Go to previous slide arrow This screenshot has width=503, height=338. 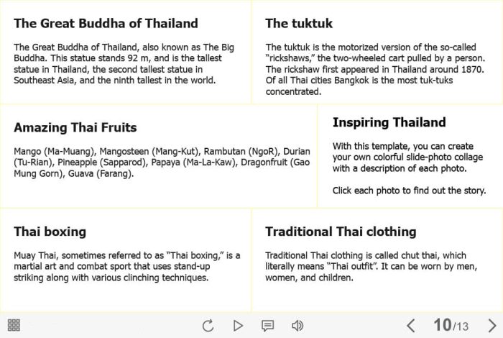pyautogui.click(x=410, y=326)
